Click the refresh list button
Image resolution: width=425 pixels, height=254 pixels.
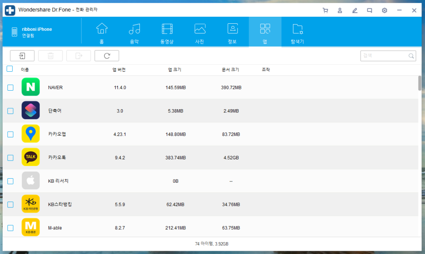107,56
